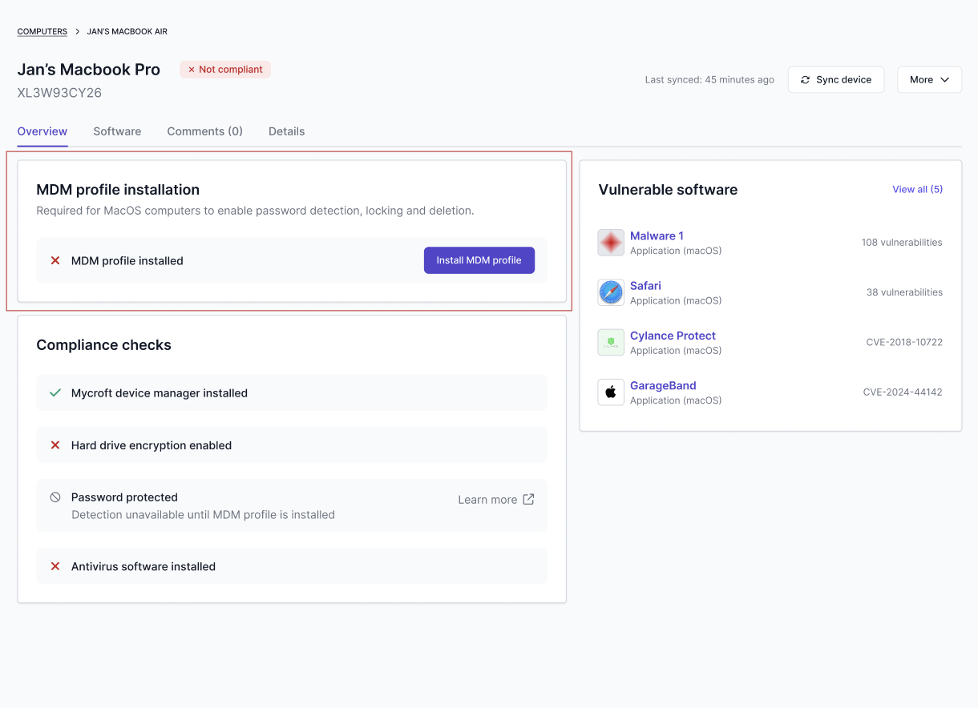Click the Compliance checks heading
The image size is (978, 708).
pyautogui.click(x=103, y=345)
